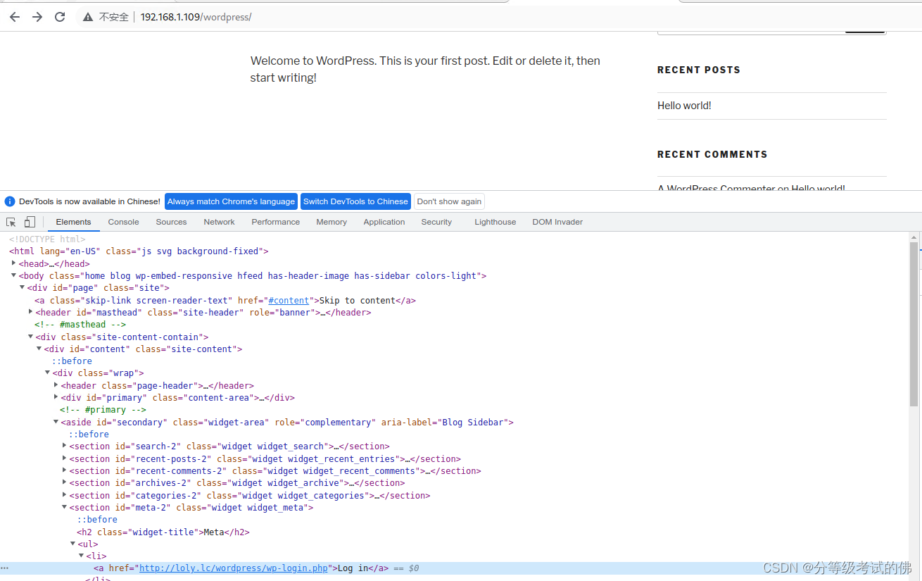Collapse the ul node under Meta

pyautogui.click(x=73, y=544)
